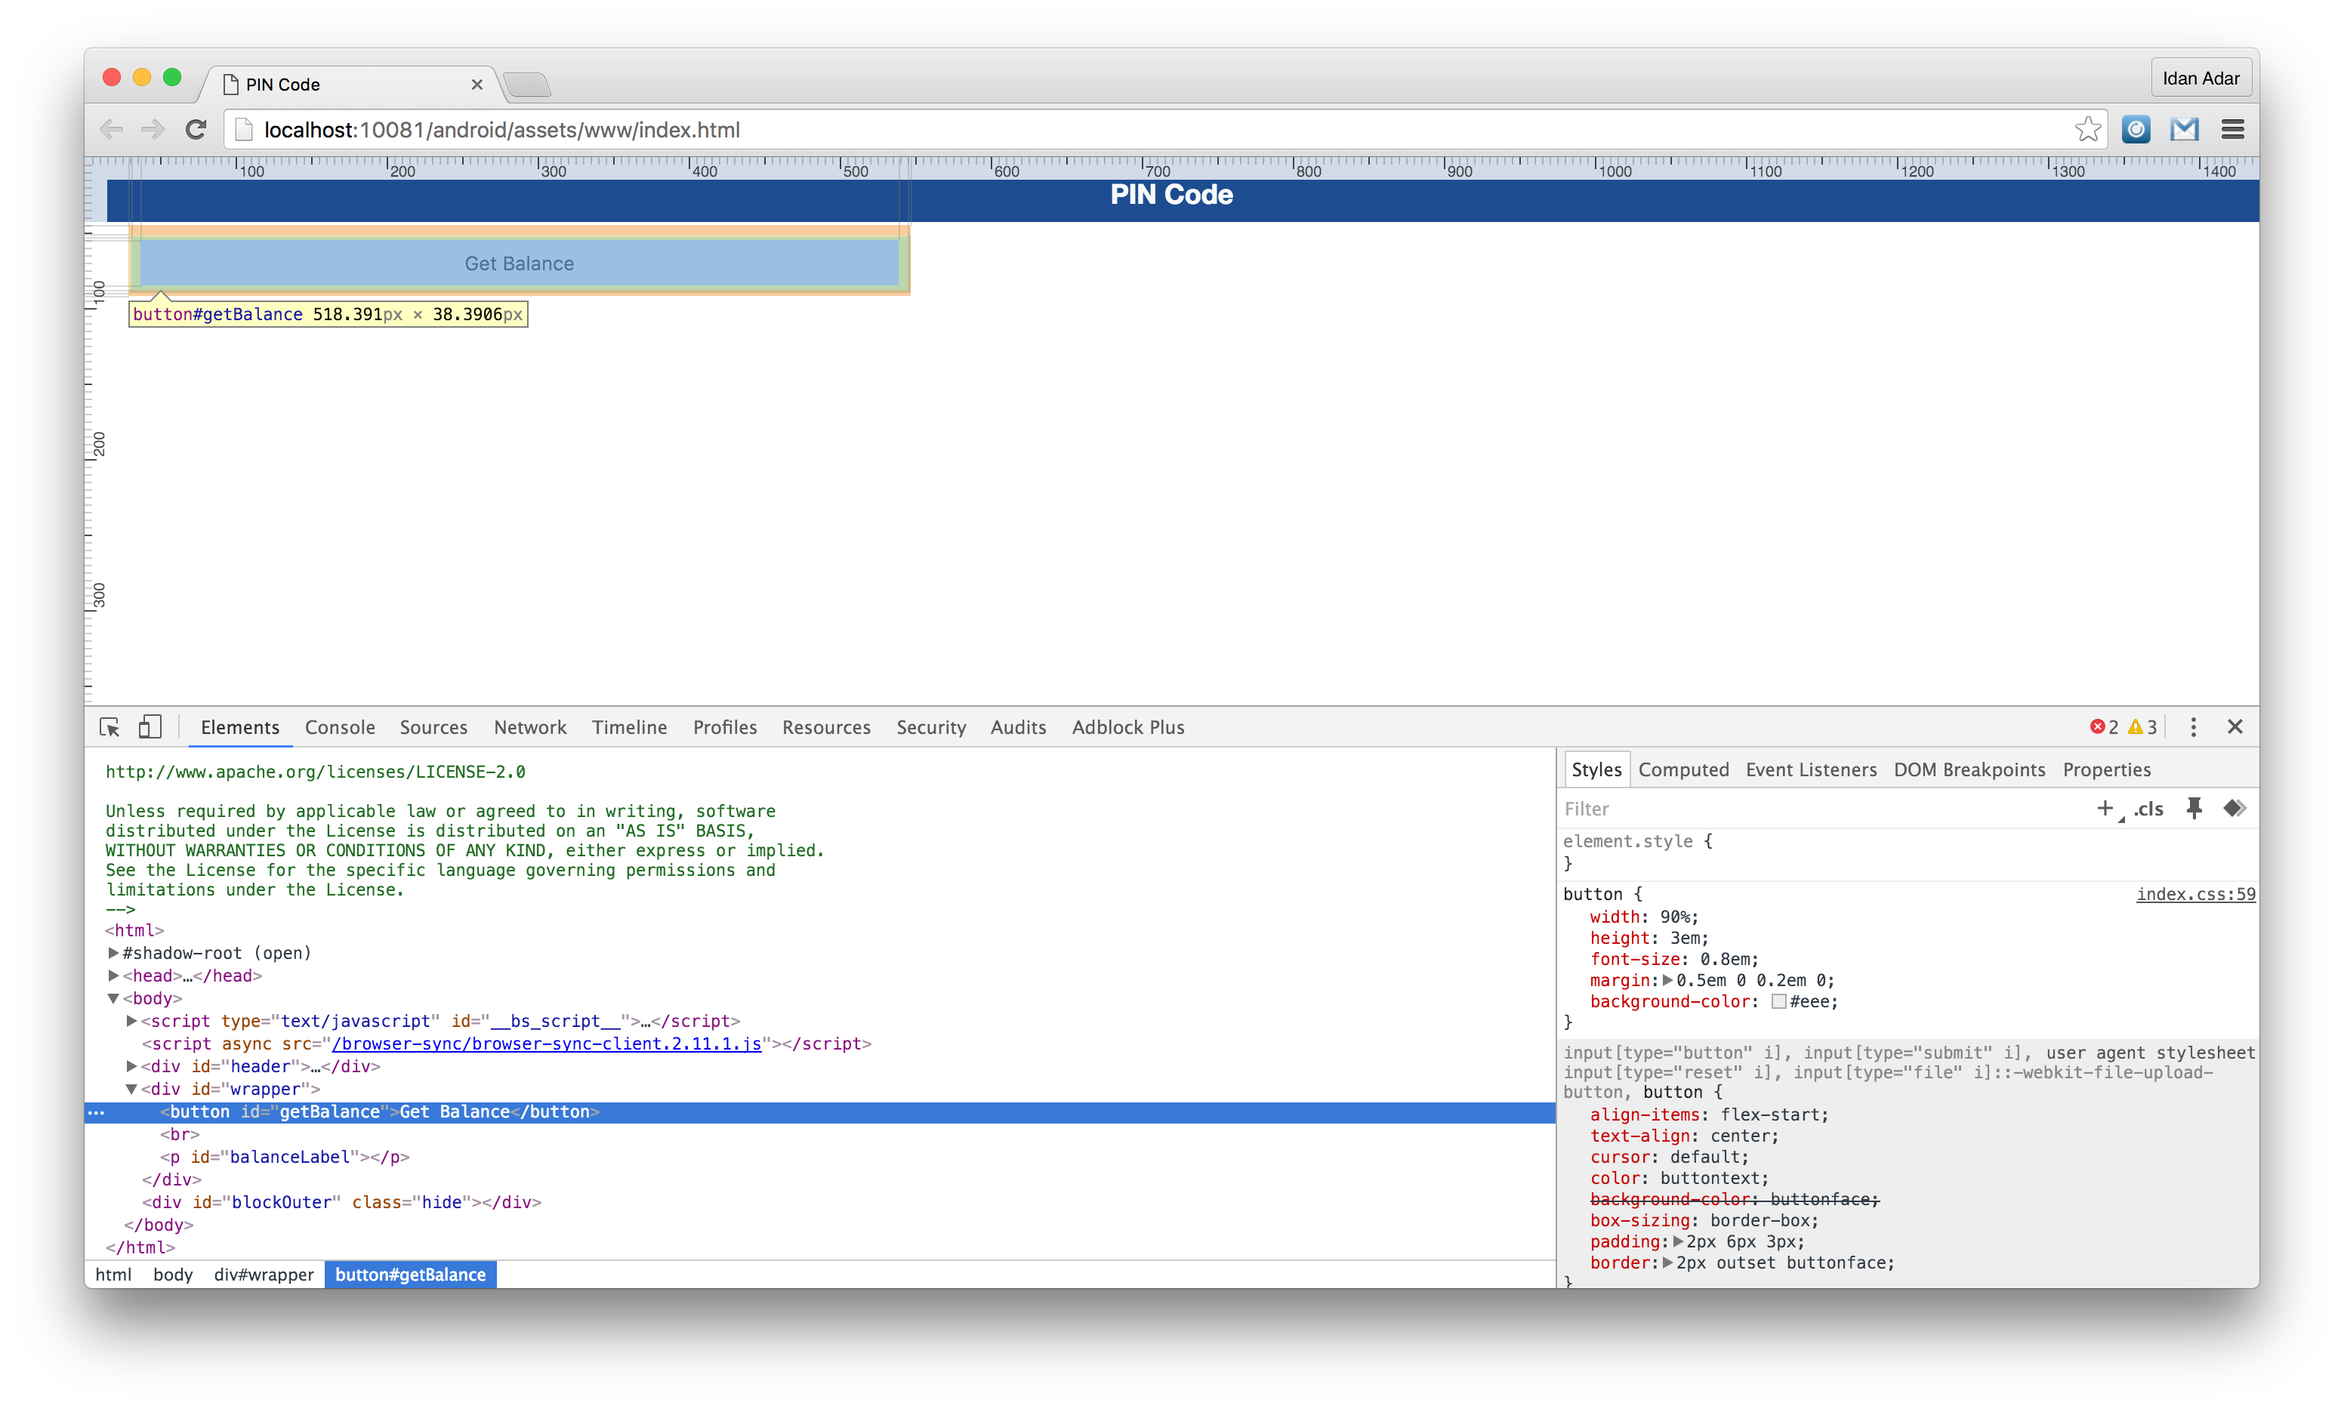This screenshot has width=2344, height=1409.
Task: Click the Gmail extension icon
Action: tap(2184, 130)
